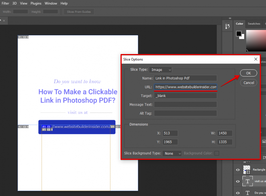The width and height of the screenshot is (266, 196).
Task: Click the Alt Tag text field
Action: [x=186, y=113]
